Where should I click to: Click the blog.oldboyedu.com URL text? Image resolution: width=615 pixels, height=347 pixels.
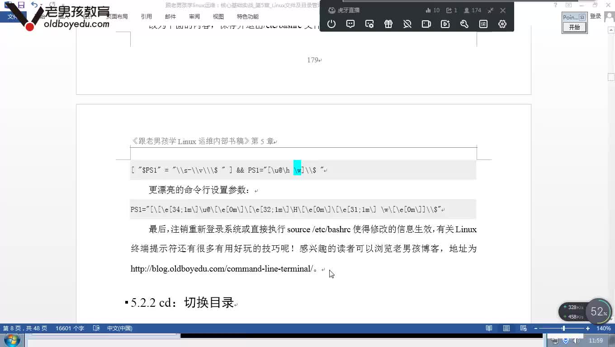click(x=222, y=269)
